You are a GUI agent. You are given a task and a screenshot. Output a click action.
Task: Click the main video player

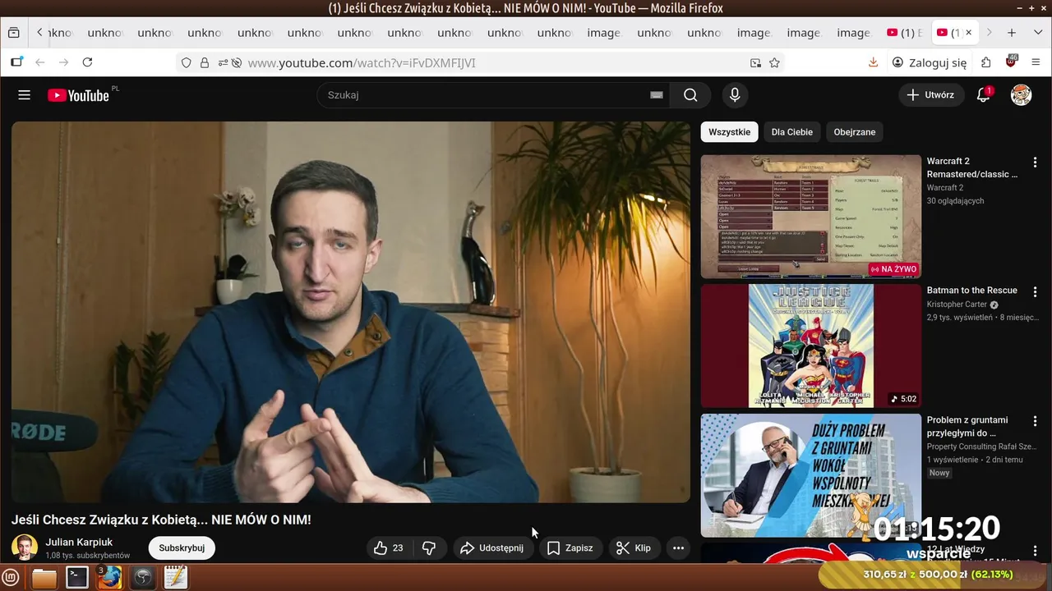[x=351, y=312]
